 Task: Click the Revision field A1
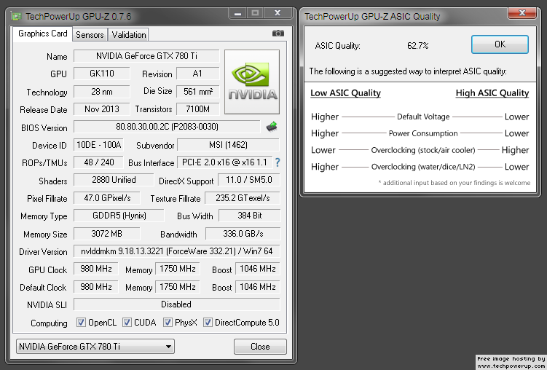coord(198,74)
